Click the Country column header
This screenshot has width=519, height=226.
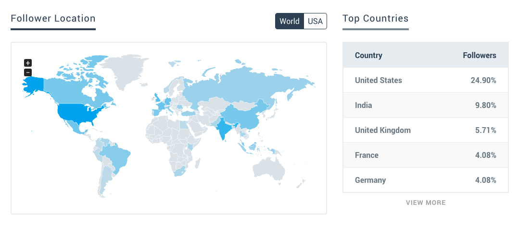368,55
